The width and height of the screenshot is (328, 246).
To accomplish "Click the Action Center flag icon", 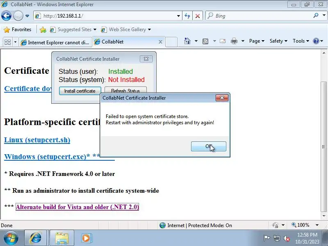I will 266,238.
